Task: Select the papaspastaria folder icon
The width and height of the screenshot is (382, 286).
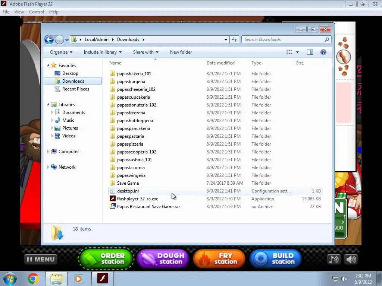Action: (112, 136)
